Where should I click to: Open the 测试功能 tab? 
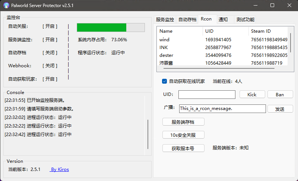click(x=245, y=20)
